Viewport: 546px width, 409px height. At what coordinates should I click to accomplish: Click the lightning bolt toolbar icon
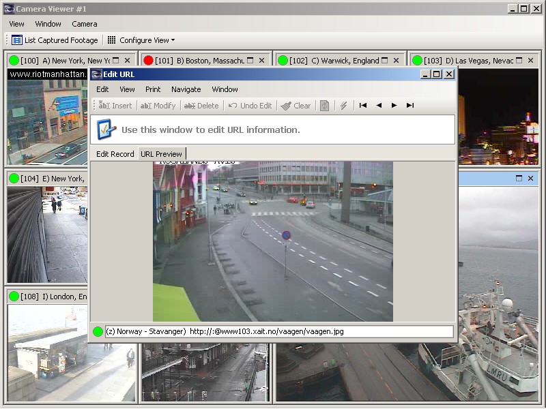pos(344,106)
